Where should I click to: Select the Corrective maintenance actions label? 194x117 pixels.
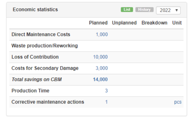(47, 102)
